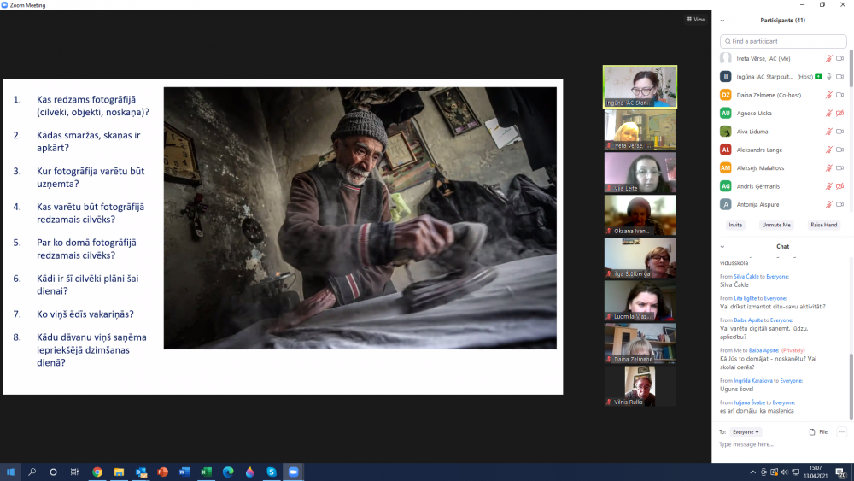Screen dimensions: 854x481
Task: Toggle microphone icon for Iveta Vērse (Me)
Action: coord(828,58)
